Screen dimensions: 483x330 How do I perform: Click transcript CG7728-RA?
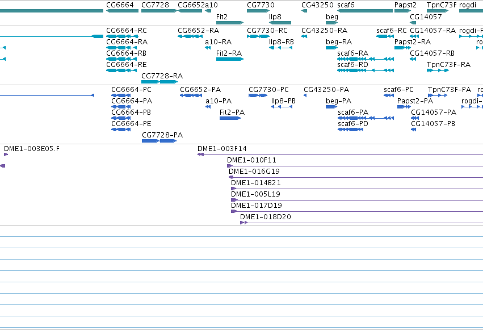coord(159,82)
